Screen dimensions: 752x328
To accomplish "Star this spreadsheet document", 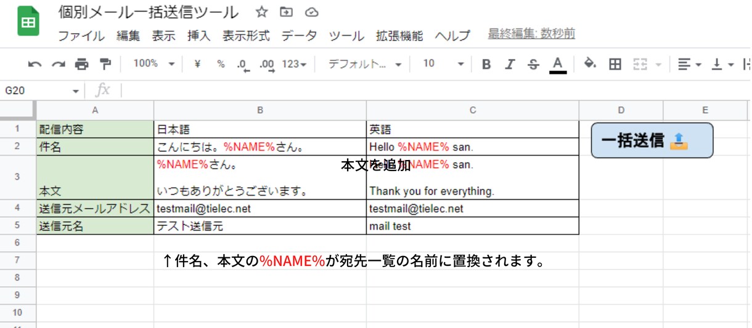I will pyautogui.click(x=261, y=12).
